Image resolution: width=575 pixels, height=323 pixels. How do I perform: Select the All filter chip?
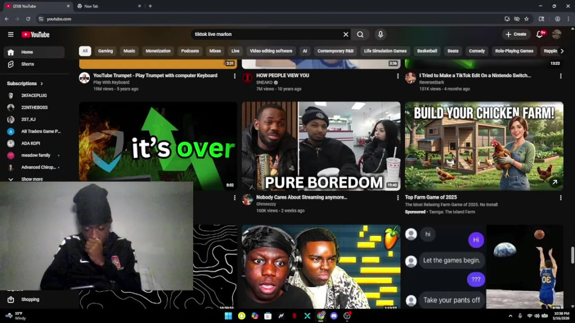(85, 51)
